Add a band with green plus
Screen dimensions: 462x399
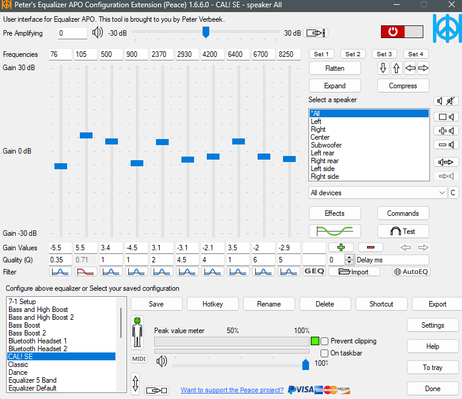[341, 247]
